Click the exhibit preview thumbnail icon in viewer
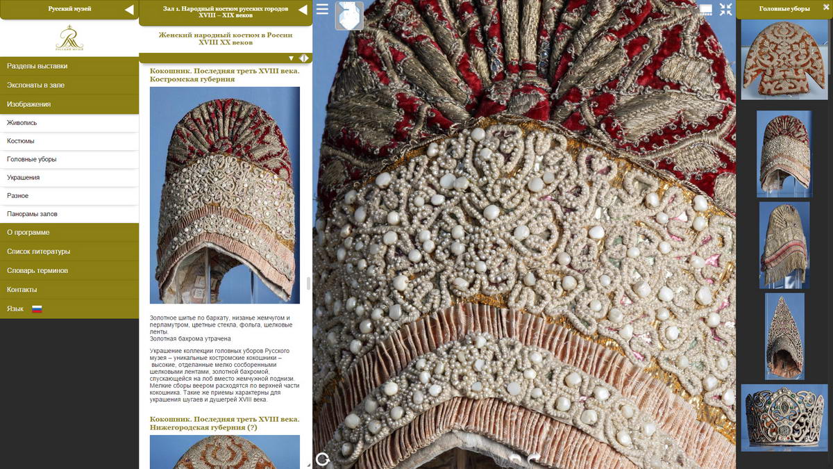Viewport: 833px width, 469px height. tap(349, 16)
